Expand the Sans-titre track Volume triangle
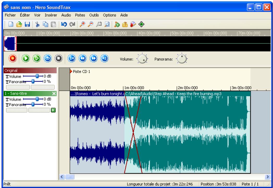 pyautogui.click(x=7, y=99)
